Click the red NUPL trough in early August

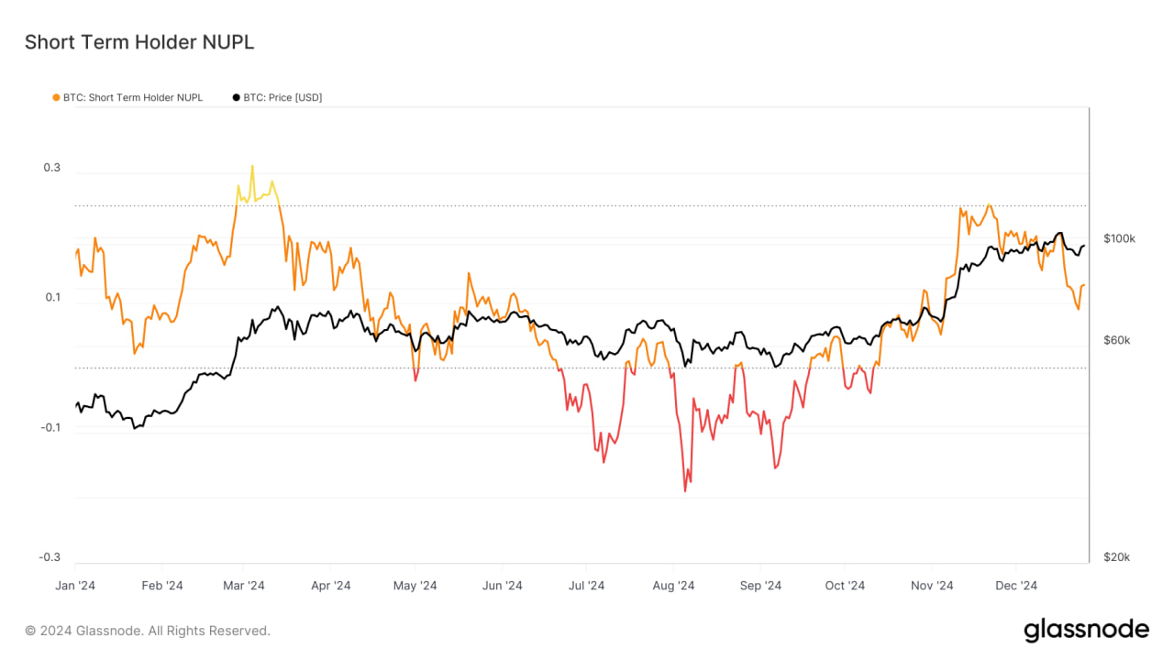point(685,490)
